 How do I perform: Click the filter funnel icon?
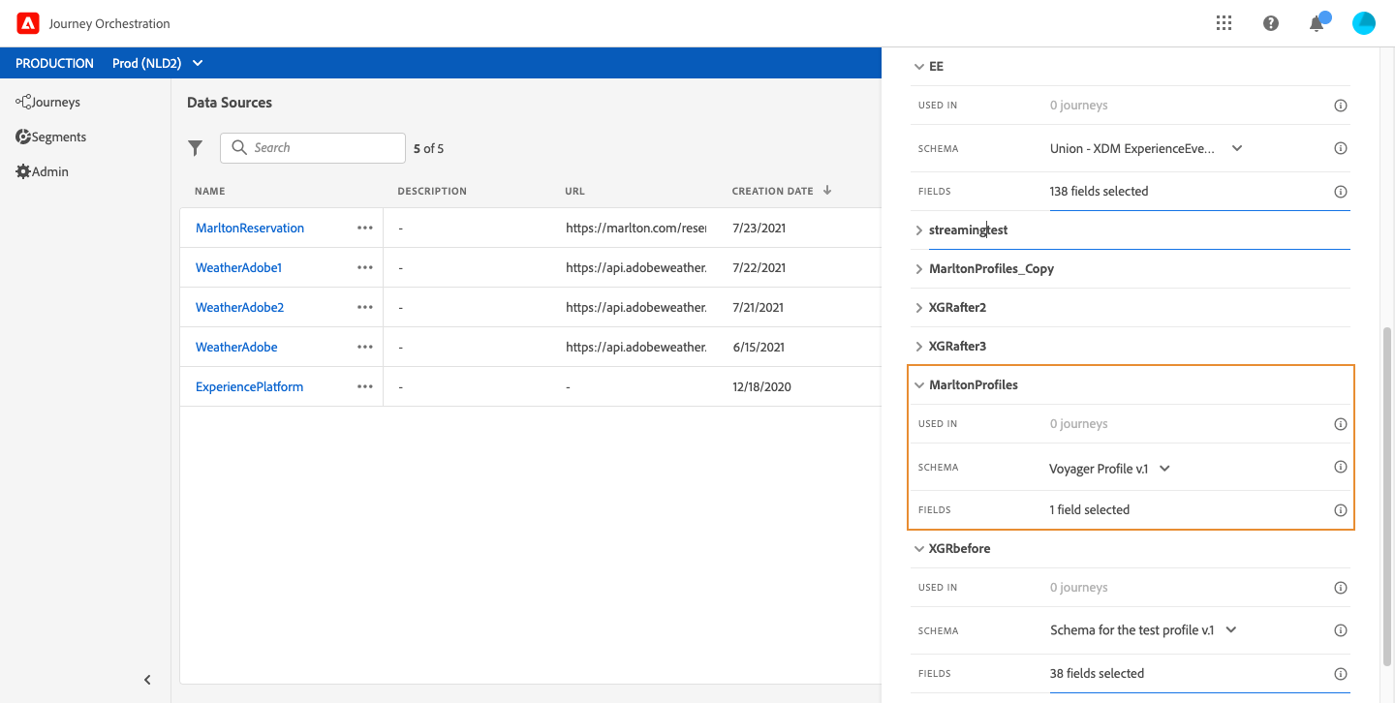click(196, 148)
